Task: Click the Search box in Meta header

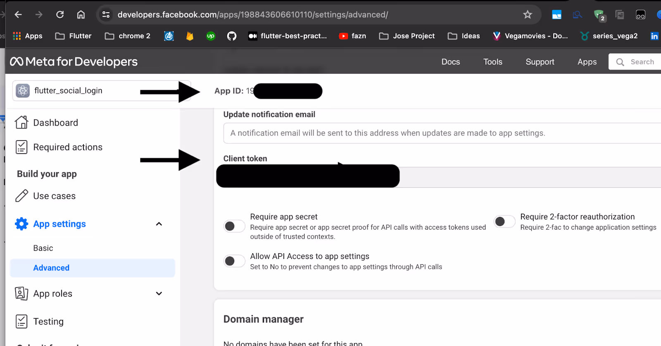Action: pos(635,62)
